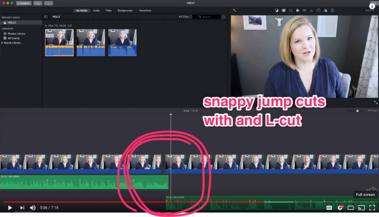This screenshot has width=379, height=217.
Task: Click Reset All to clear adjustments
Action: [x=370, y=11]
